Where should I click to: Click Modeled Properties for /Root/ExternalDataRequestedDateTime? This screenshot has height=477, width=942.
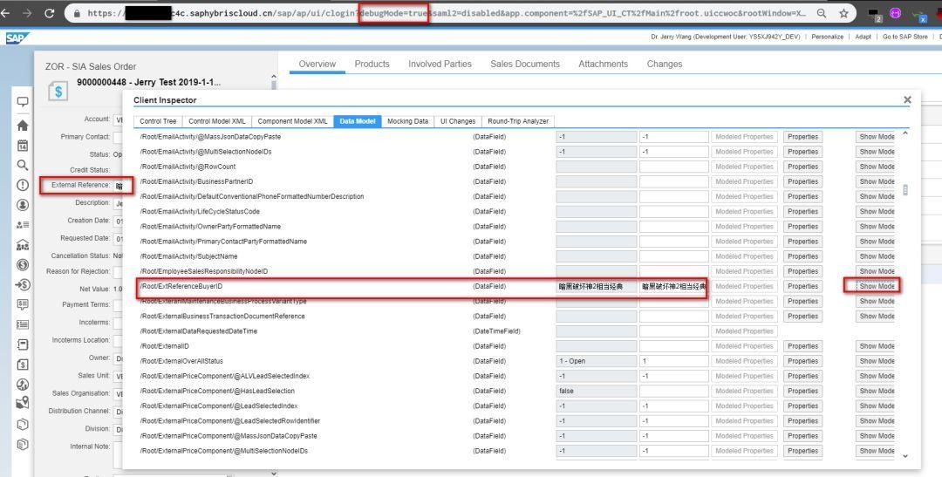tap(744, 331)
